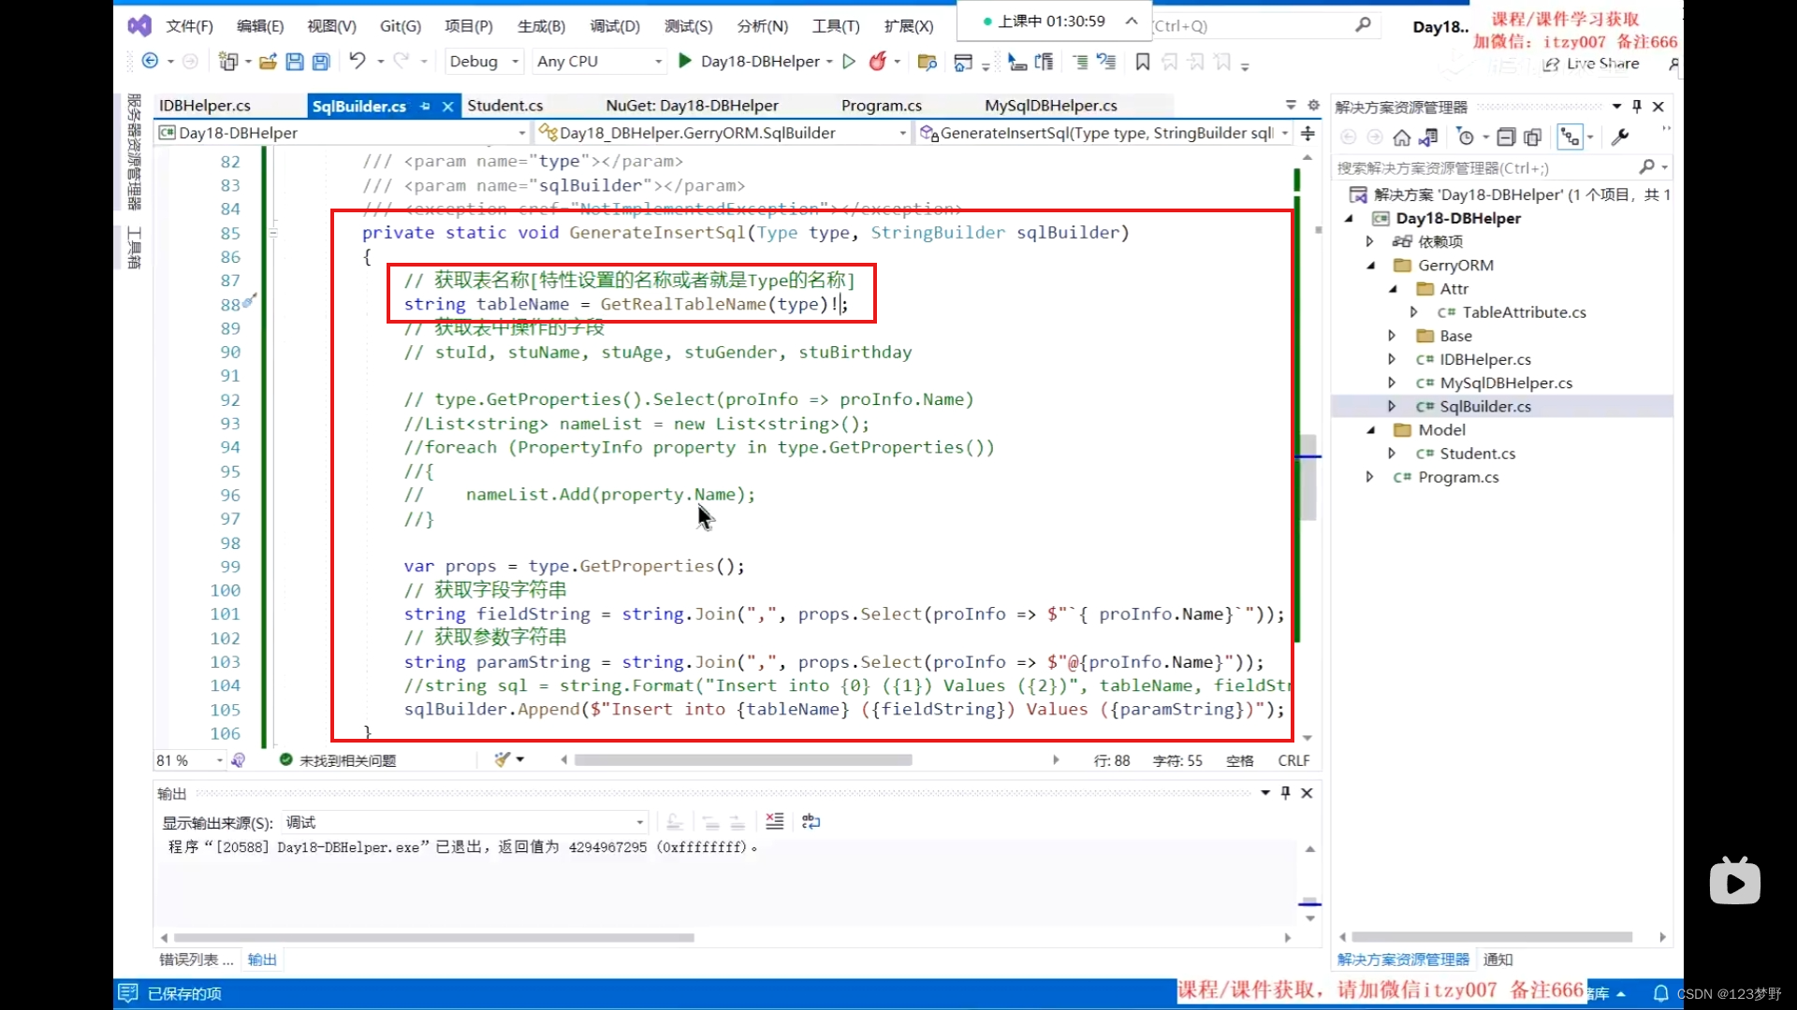1797x1010 pixels.
Task: Click Start Without Debugging outline arrow
Action: click(x=849, y=62)
